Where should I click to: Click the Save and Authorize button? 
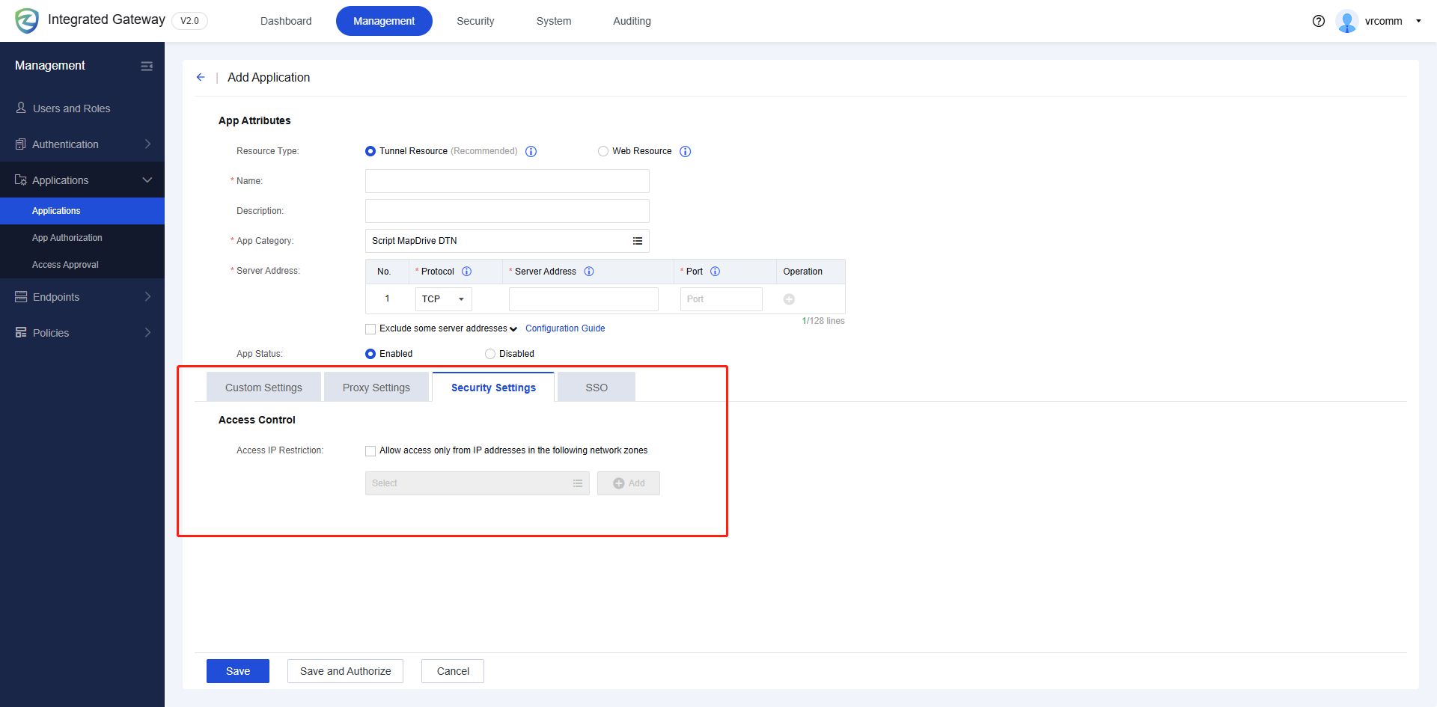pyautogui.click(x=345, y=671)
